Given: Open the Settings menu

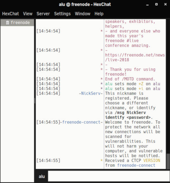Looking at the screenshot, I should 62,14.
